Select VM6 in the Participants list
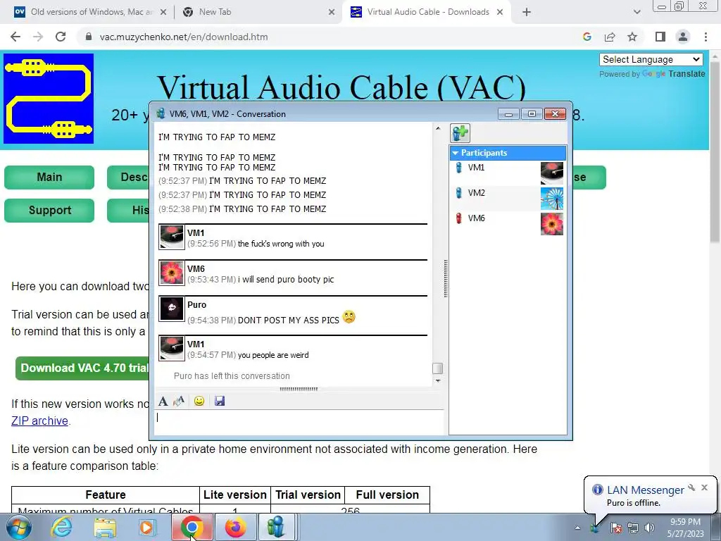 point(508,223)
